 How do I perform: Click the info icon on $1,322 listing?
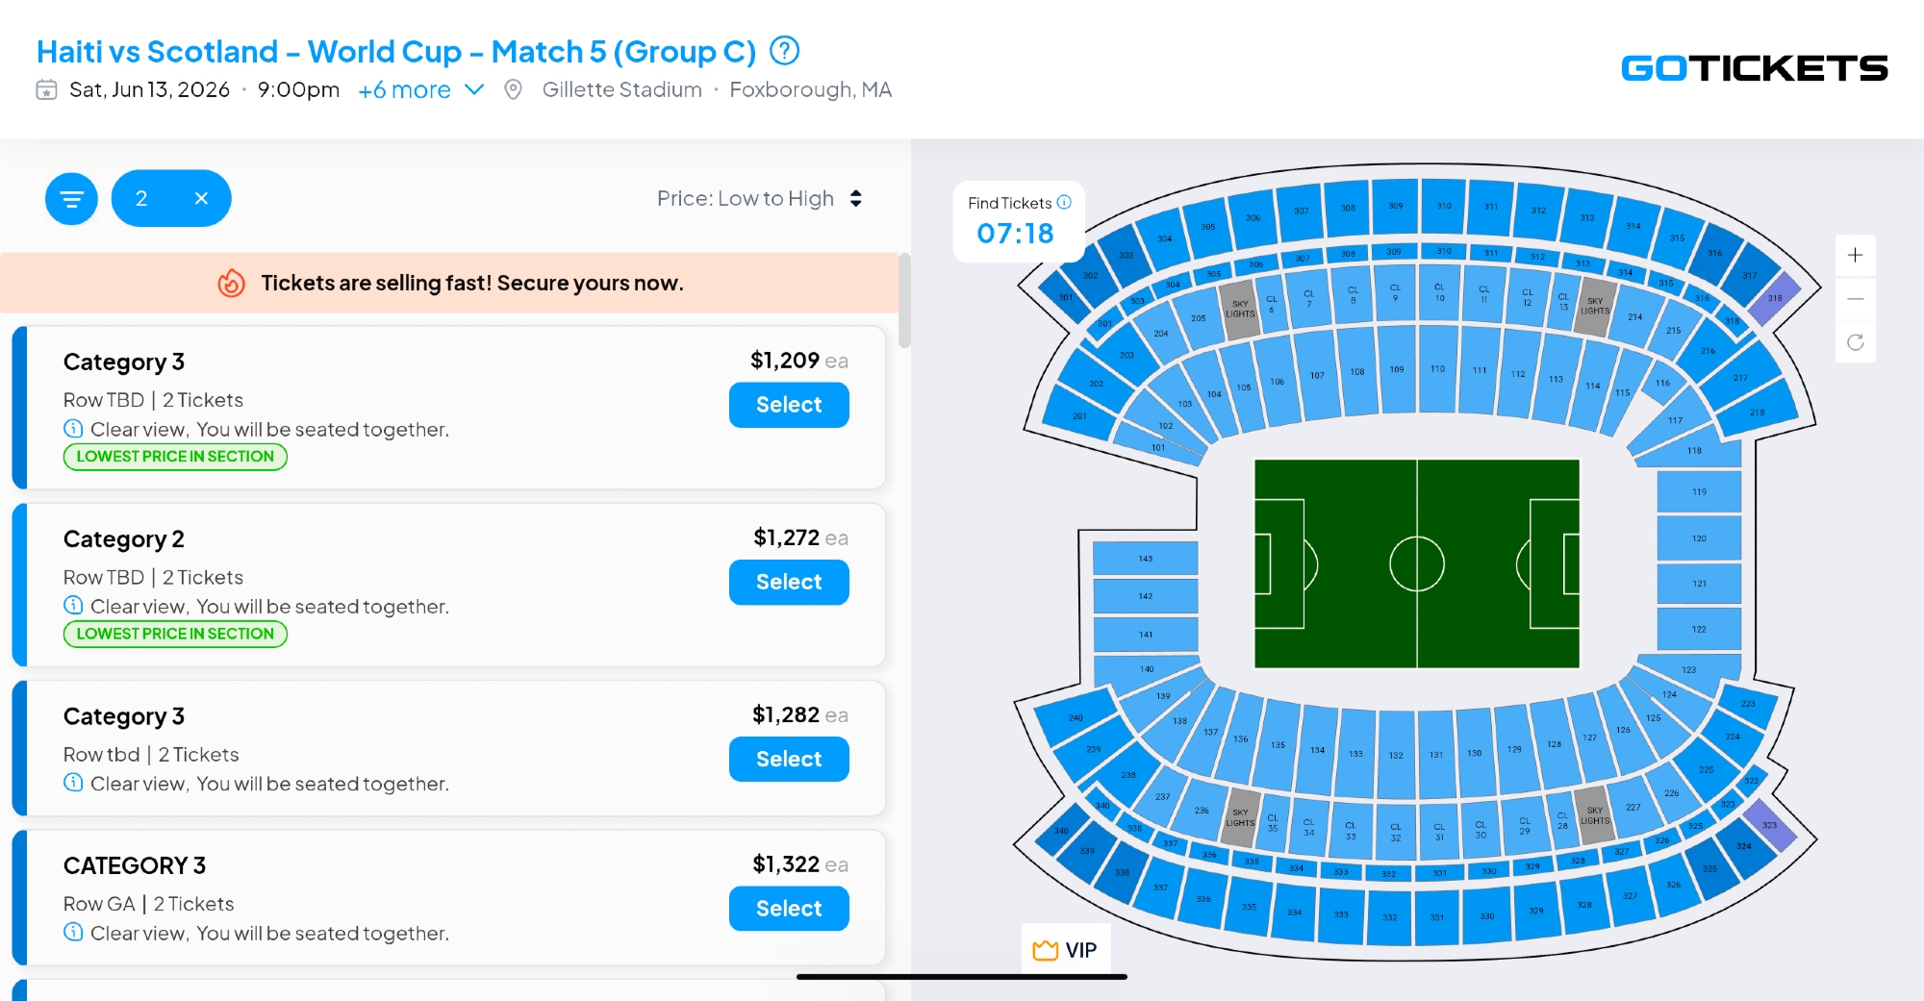(73, 932)
